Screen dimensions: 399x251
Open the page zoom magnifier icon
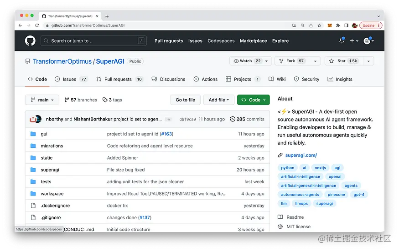pos(302,25)
